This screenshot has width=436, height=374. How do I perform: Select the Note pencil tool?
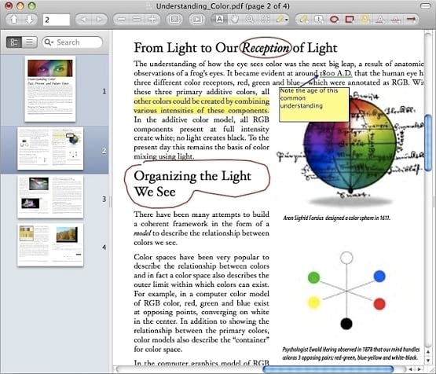tap(280, 19)
